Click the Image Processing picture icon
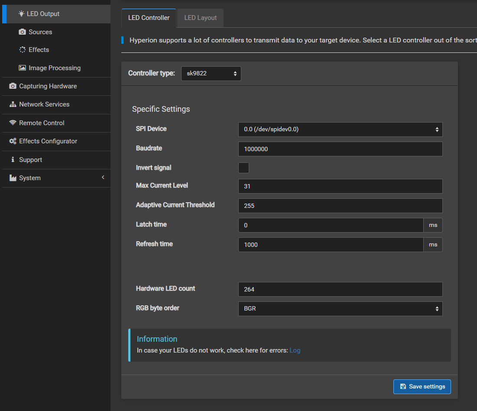 (x=22, y=68)
